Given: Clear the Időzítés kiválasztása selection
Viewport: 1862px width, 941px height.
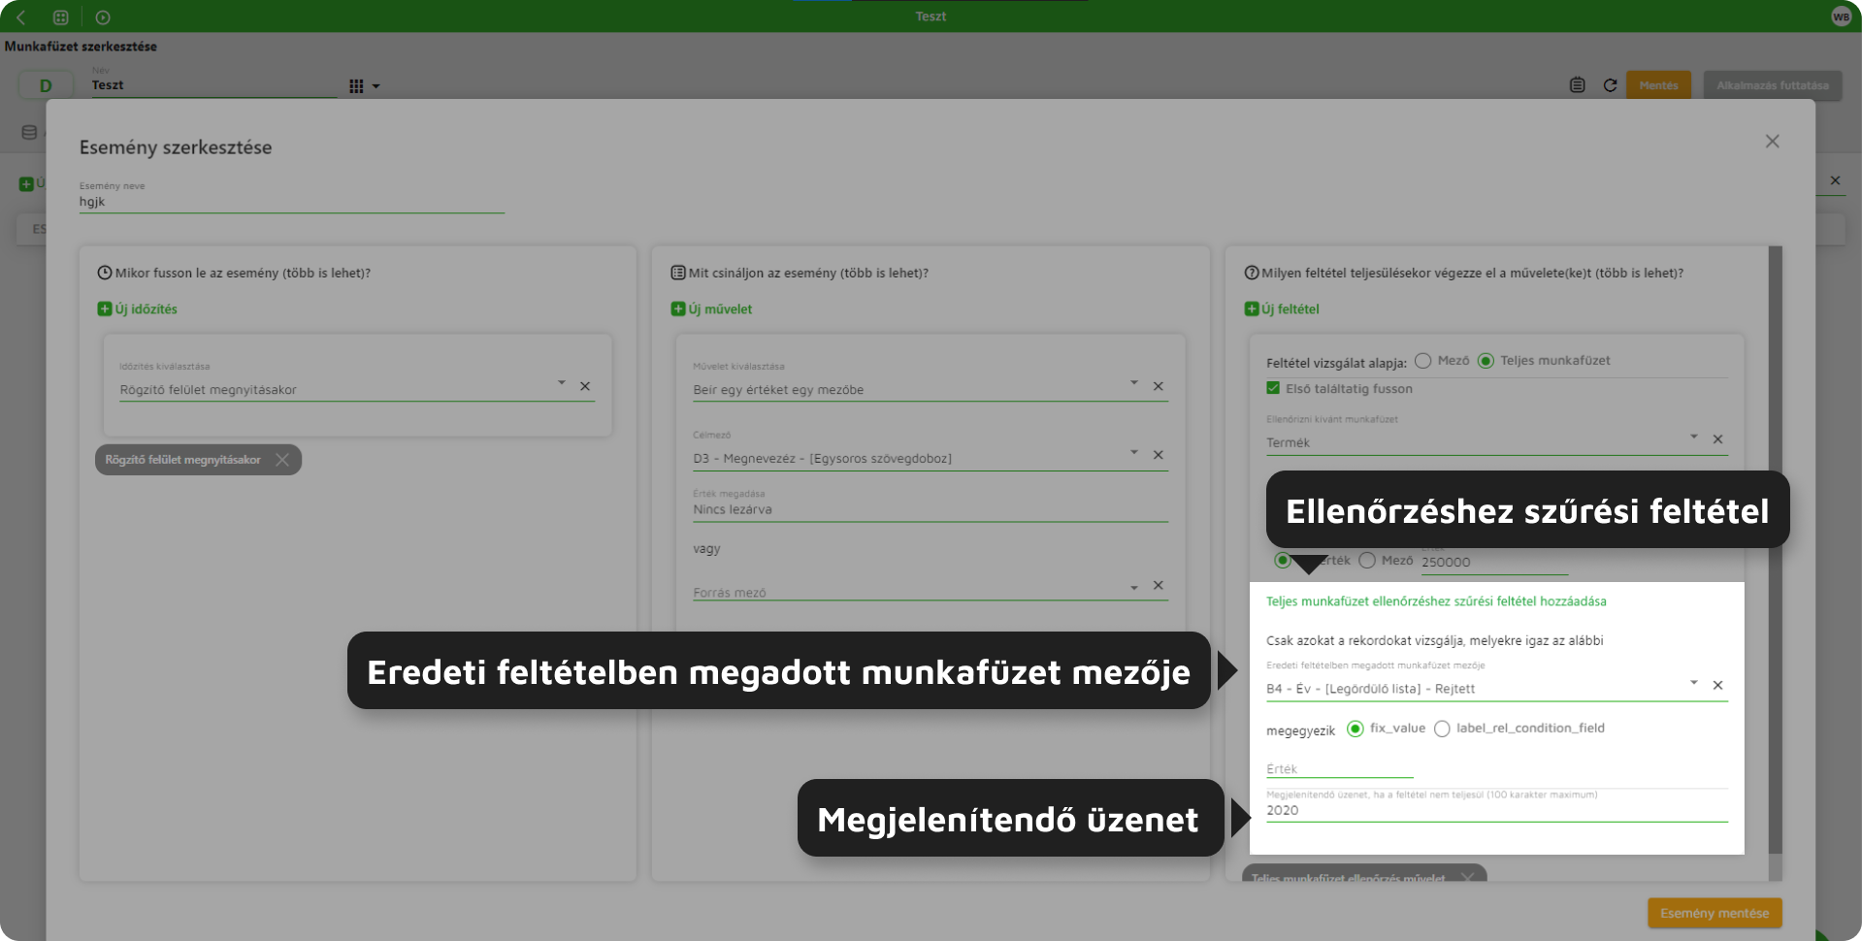Looking at the screenshot, I should 585,386.
